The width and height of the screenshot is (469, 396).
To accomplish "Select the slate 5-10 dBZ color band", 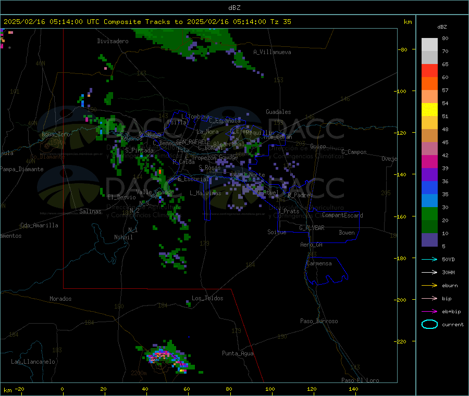I will click(x=429, y=240).
